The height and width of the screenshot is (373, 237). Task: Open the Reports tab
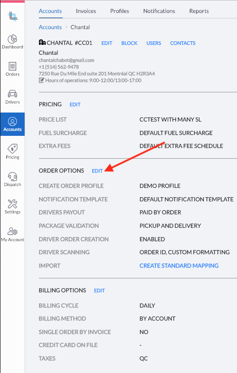click(199, 11)
